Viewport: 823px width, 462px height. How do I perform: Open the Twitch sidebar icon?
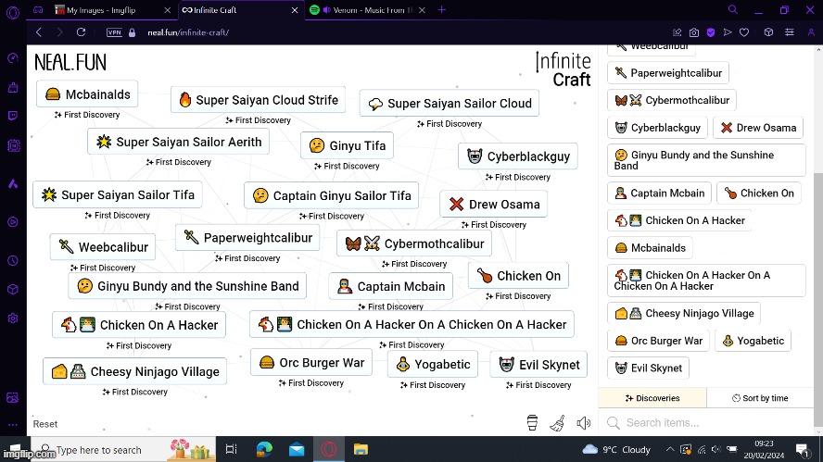(13, 116)
